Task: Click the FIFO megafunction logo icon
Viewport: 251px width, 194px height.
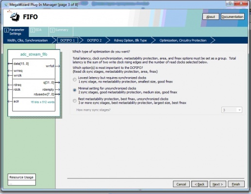Action: tap(14, 16)
